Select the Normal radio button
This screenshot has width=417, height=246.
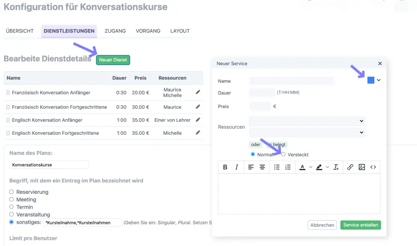coord(253,154)
